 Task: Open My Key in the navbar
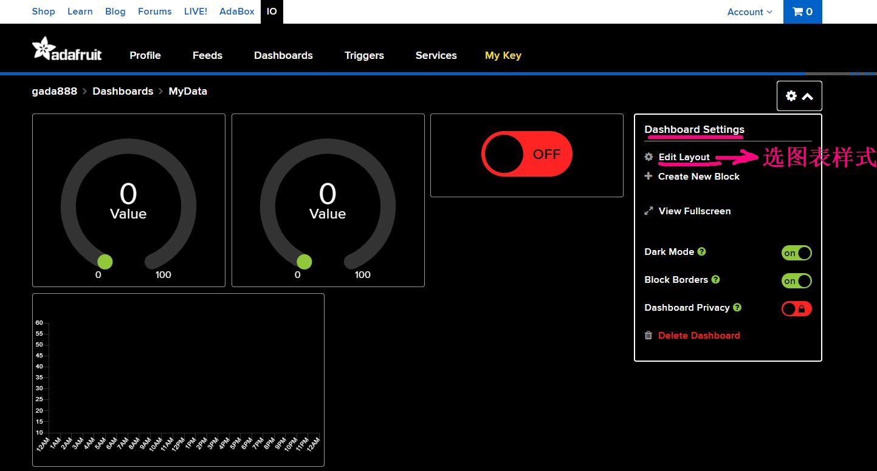point(503,55)
